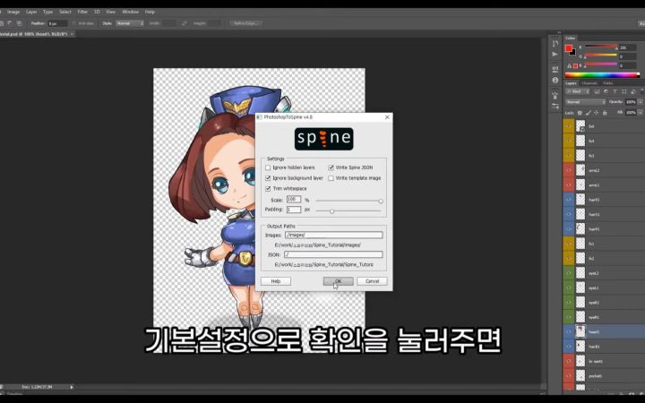Screen dimensions: 645x403
Task: Open the Help menu in menu bar
Action: pyautogui.click(x=150, y=12)
